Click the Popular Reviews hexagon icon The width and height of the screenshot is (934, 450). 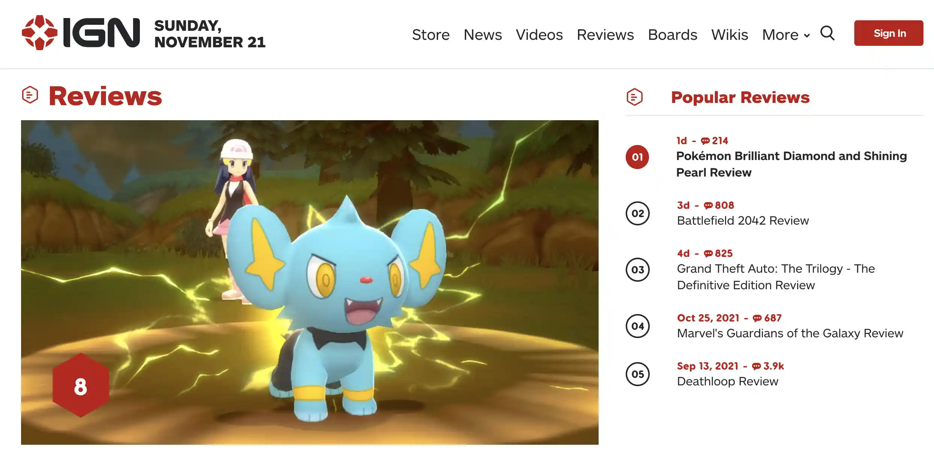[635, 97]
